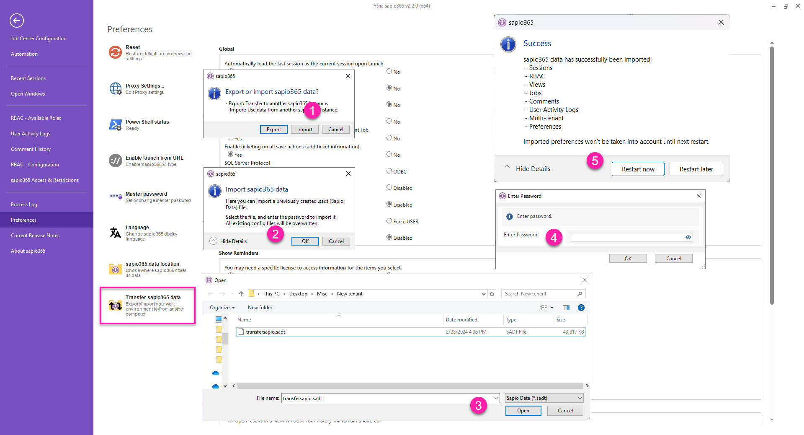804x435 pixels.
Task: Select No for automatically load last session
Action: (389, 71)
